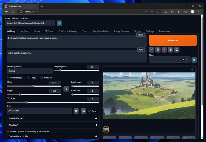
Task: Click the Batch count number field
Action: point(93,82)
